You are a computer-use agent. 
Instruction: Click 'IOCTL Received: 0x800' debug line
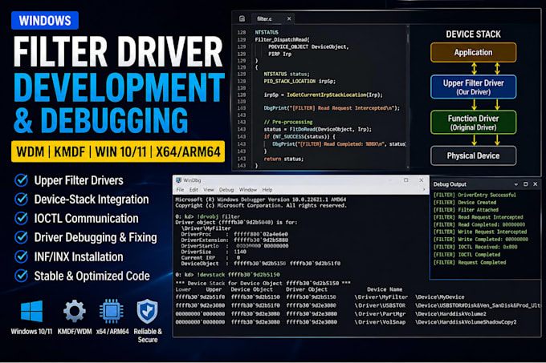point(475,247)
